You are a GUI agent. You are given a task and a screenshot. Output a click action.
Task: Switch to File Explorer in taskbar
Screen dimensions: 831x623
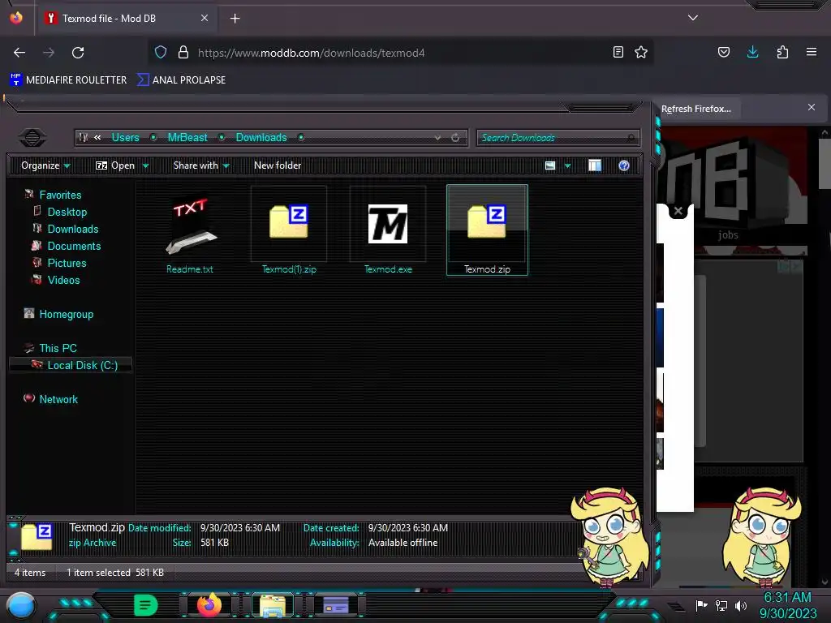(x=273, y=605)
